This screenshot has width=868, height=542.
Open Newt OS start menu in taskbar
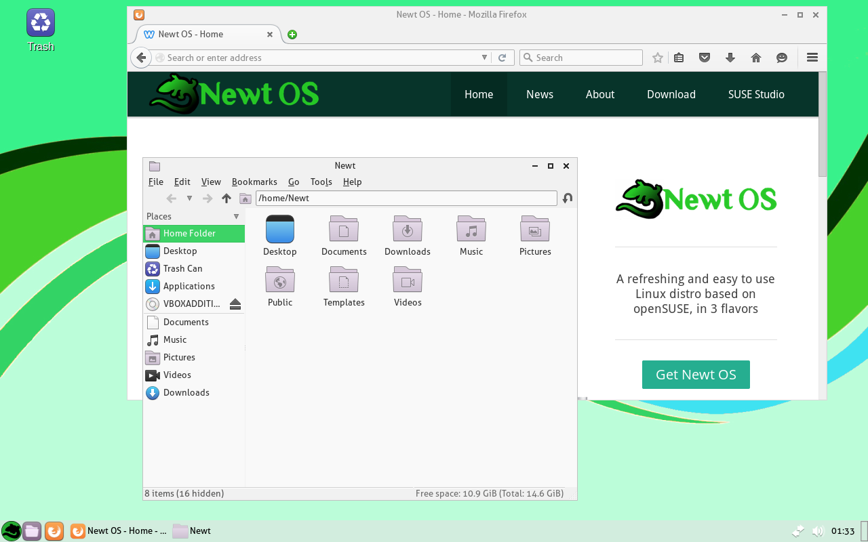pyautogui.click(x=11, y=531)
